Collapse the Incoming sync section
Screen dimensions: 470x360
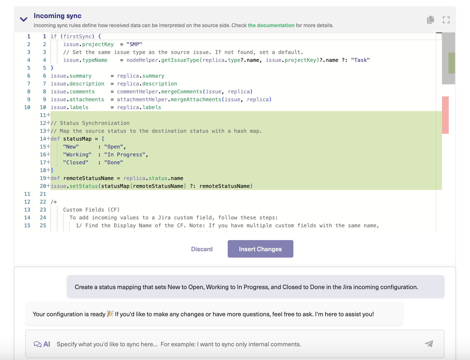[23, 19]
